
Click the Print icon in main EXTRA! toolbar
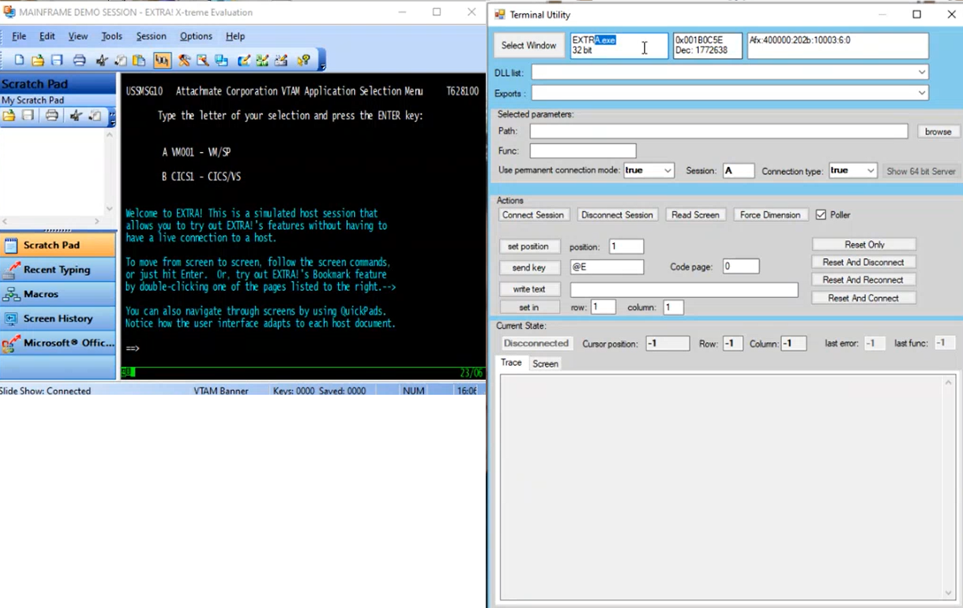(x=79, y=60)
